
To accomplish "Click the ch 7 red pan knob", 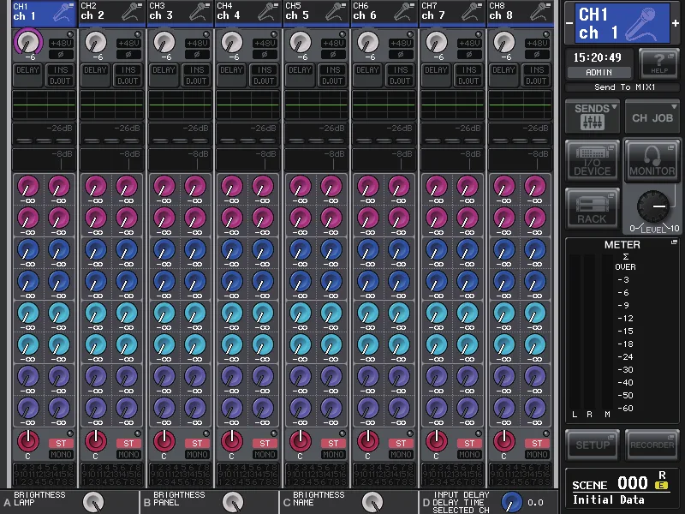I will point(437,441).
